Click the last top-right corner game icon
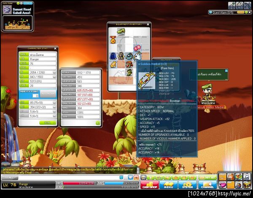This screenshot has height=198, width=253. point(248,5)
